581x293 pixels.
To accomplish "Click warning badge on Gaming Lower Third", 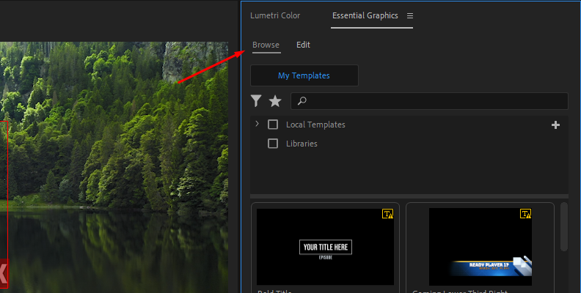I will (525, 214).
